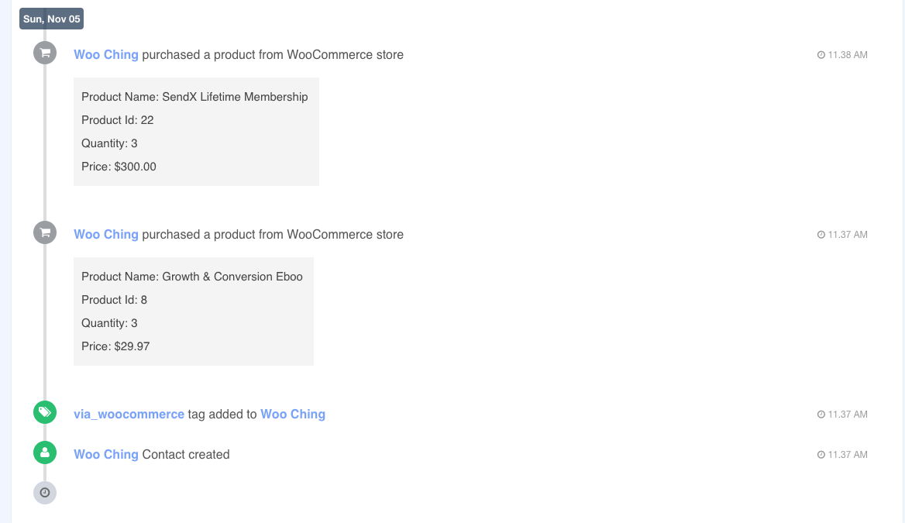Click the SendX Lifetime Membership product name
This screenshot has height=523, width=905.
(235, 97)
